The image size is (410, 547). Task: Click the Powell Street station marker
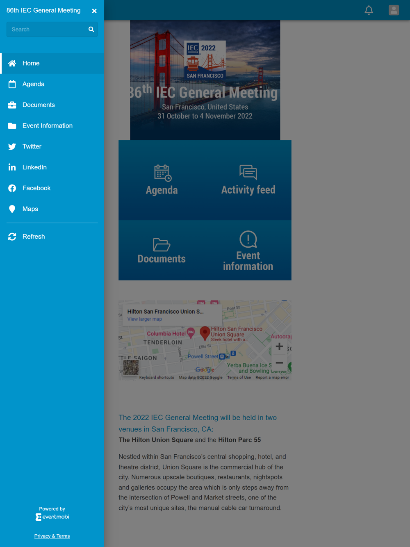(x=222, y=356)
